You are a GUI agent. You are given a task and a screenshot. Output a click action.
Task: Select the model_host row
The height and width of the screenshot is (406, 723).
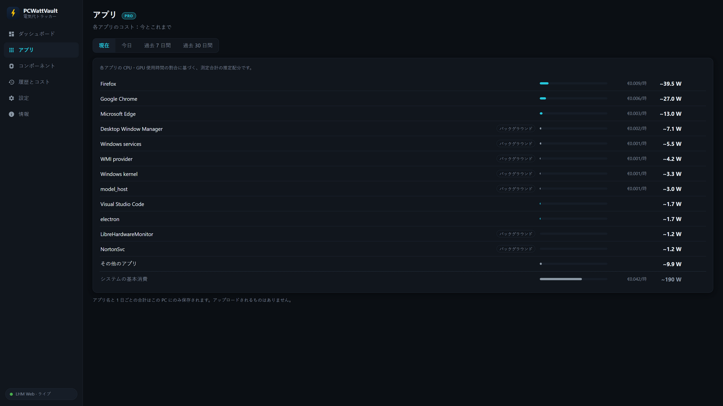click(403, 189)
